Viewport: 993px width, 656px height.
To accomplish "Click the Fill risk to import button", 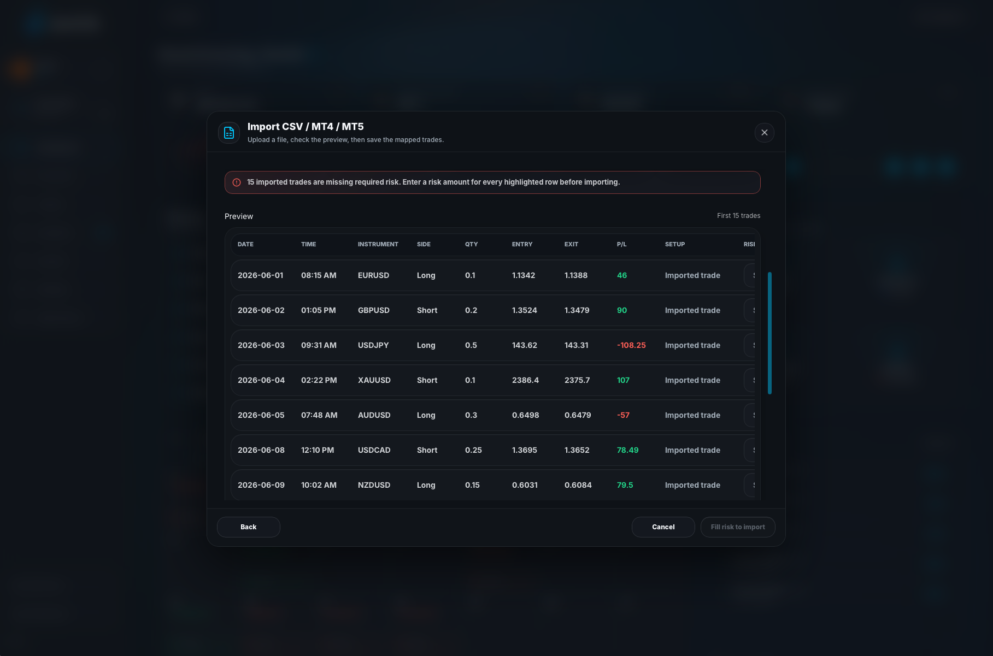I will click(x=738, y=527).
